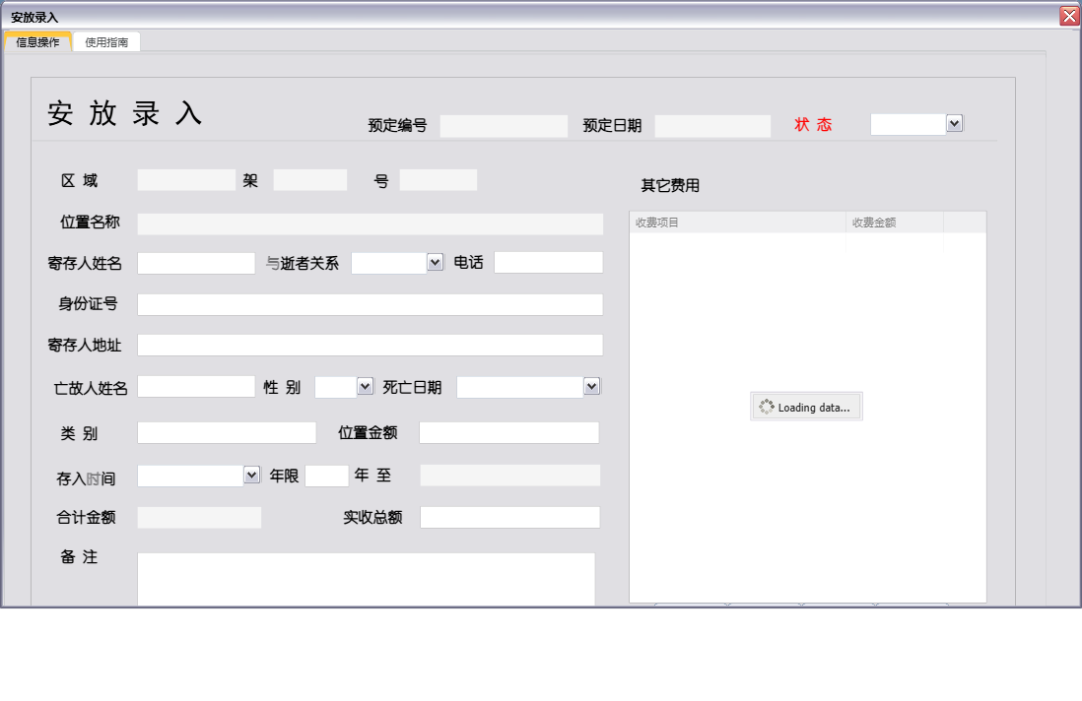This screenshot has width=1082, height=701.
Task: Click the 寄存人姓名 input field
Action: point(196,263)
